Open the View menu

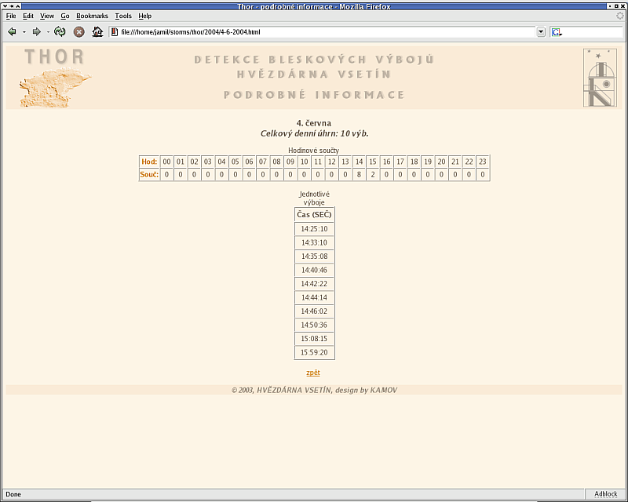coord(47,16)
